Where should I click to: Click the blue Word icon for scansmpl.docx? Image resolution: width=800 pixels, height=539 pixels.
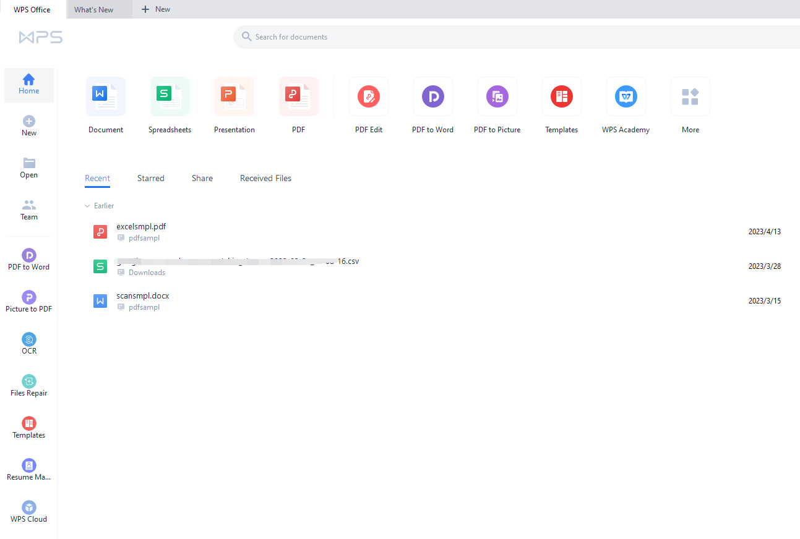(100, 301)
